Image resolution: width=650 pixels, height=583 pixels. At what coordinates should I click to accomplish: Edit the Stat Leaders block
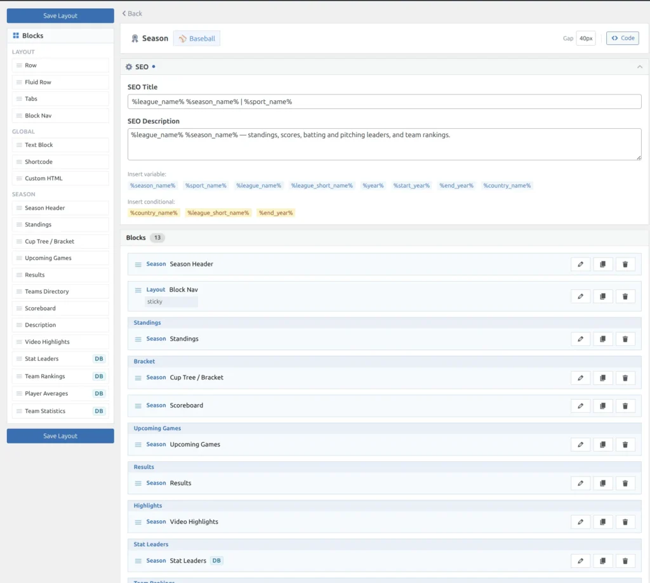580,561
